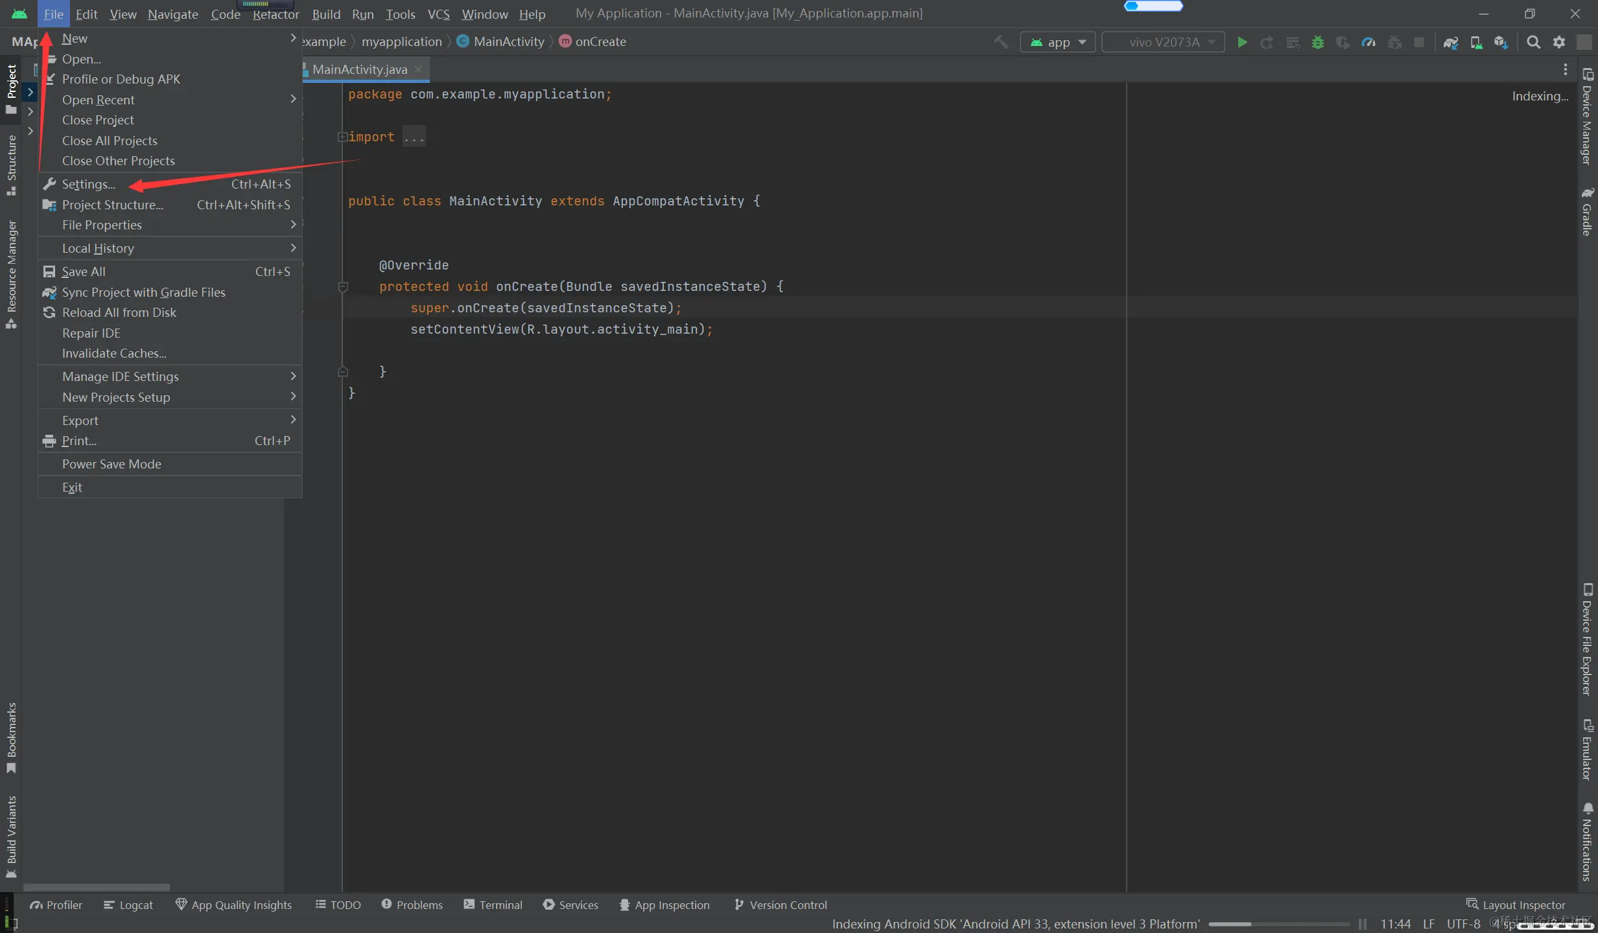Image resolution: width=1598 pixels, height=933 pixels.
Task: Open the vivo V2073A device dropdown
Action: click(1164, 42)
